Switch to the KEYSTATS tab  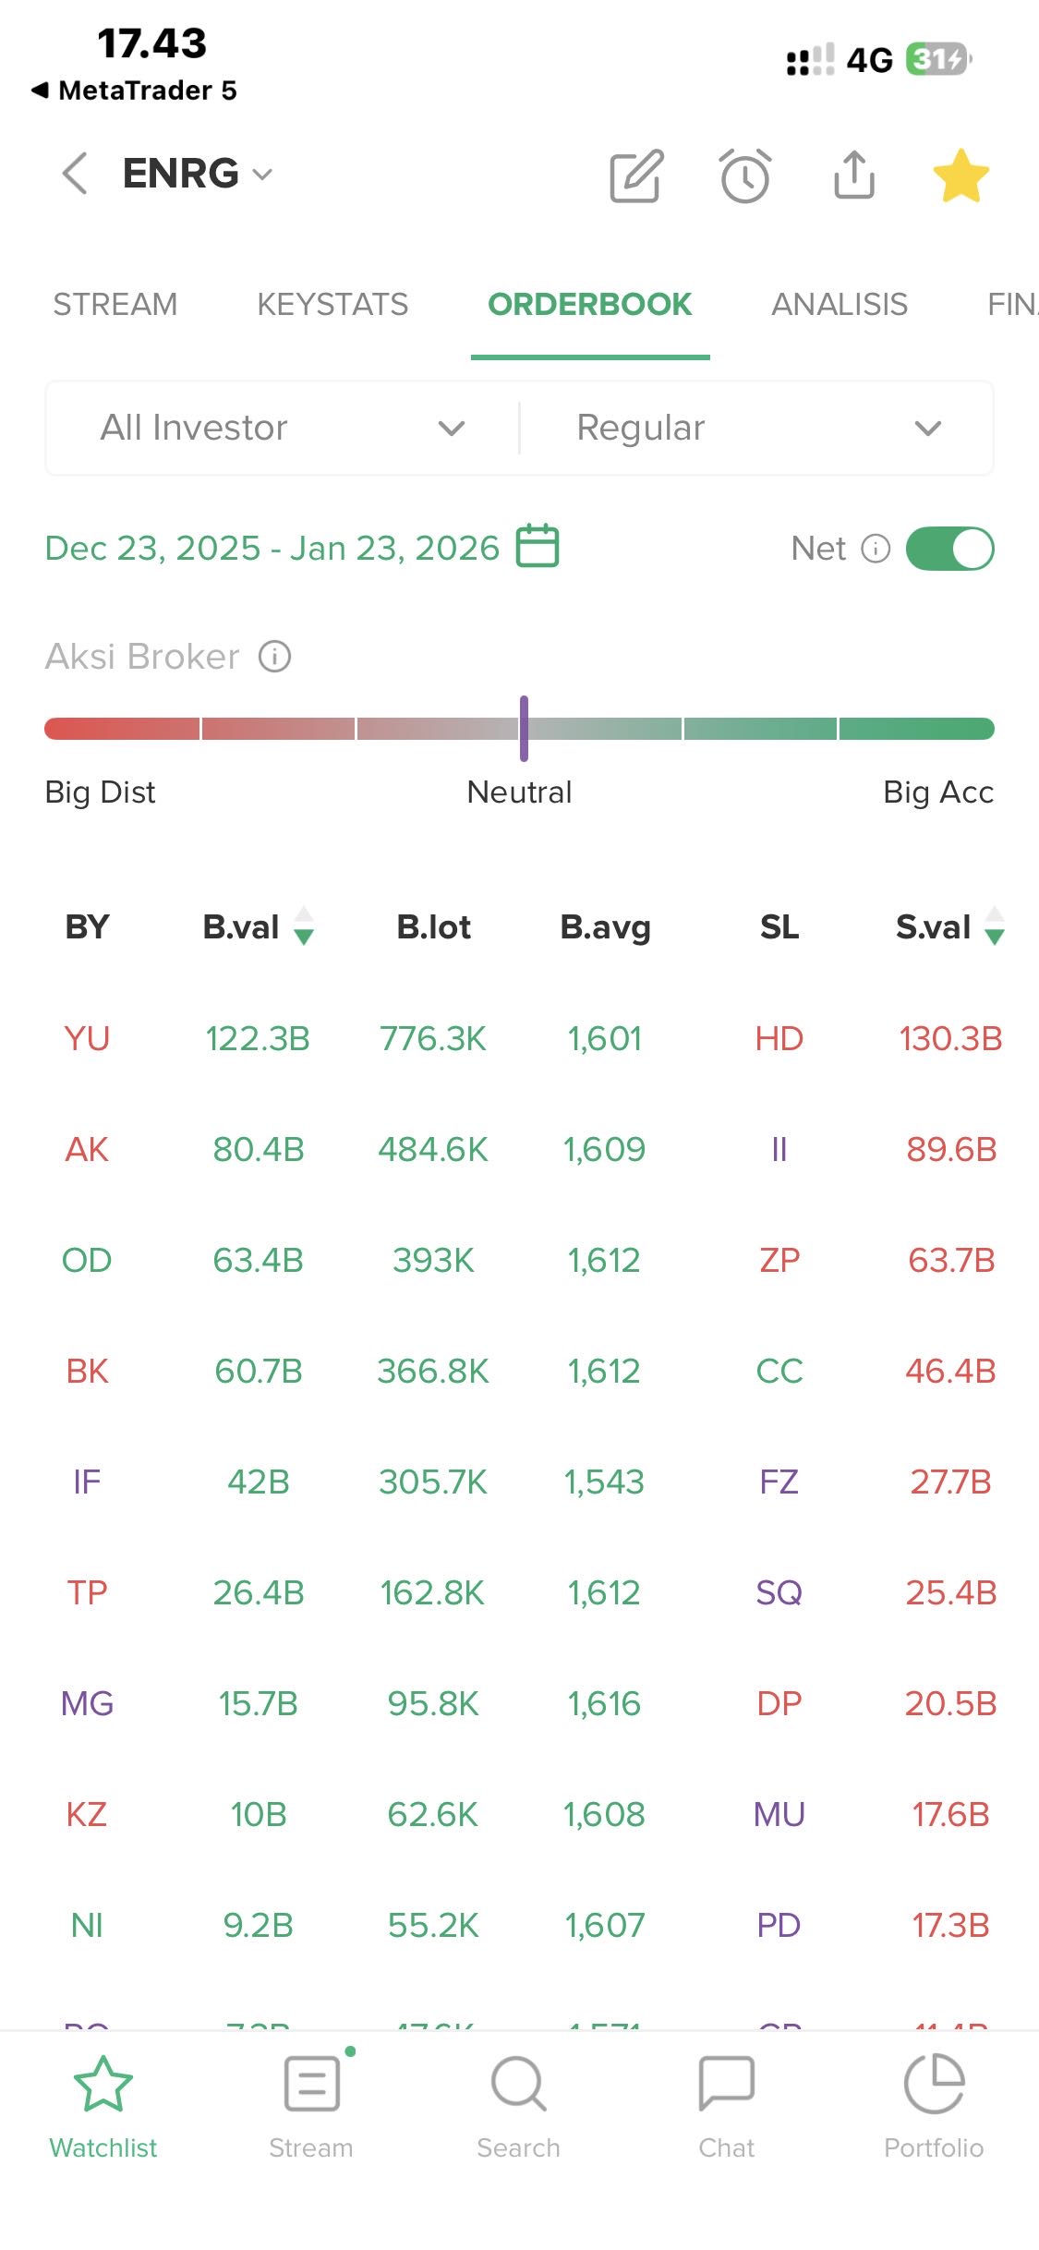(x=332, y=304)
